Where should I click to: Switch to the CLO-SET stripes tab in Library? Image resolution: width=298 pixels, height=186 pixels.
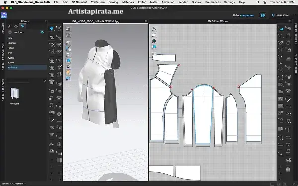[23, 26]
